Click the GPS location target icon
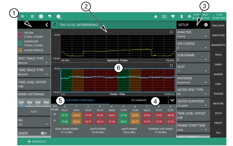233x146 pixels. (189, 16)
